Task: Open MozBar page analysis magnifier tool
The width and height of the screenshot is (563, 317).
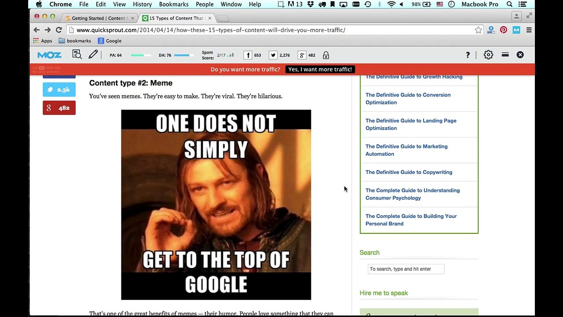Action: click(x=77, y=55)
